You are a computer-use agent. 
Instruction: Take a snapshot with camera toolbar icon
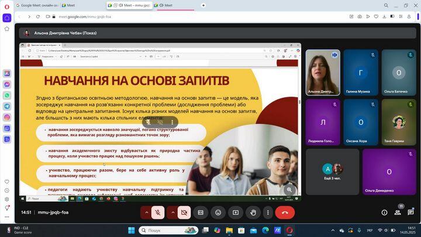coord(360,16)
